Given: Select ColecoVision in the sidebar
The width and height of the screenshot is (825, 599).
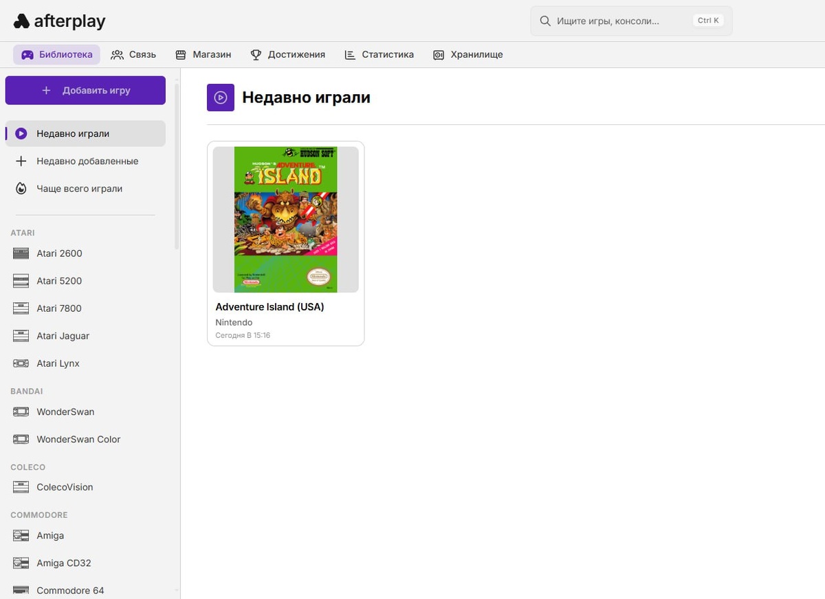Looking at the screenshot, I should point(85,487).
